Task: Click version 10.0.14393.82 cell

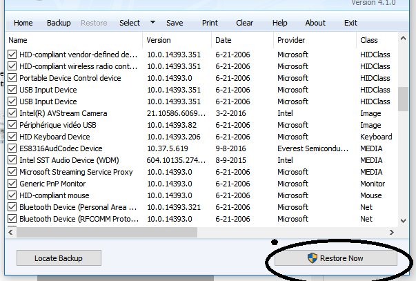Action: 172,125
